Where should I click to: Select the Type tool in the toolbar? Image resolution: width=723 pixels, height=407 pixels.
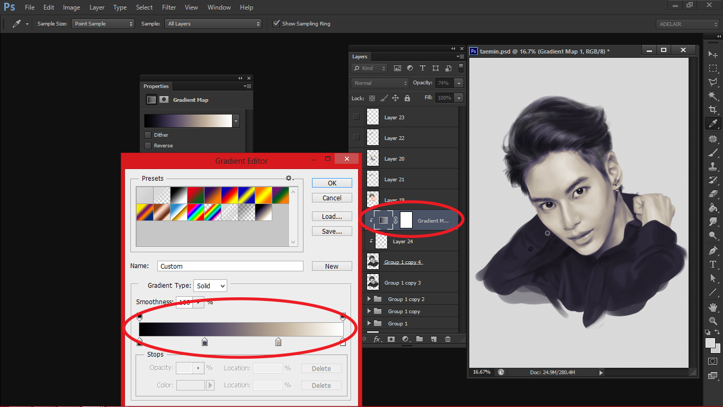713,264
